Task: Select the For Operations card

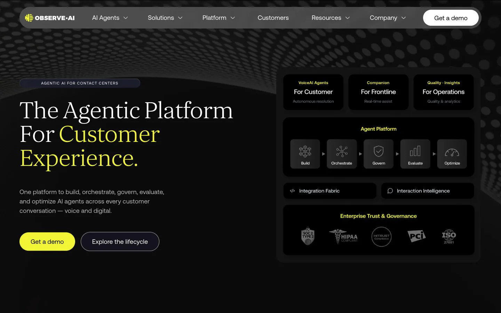Action: 444,92
